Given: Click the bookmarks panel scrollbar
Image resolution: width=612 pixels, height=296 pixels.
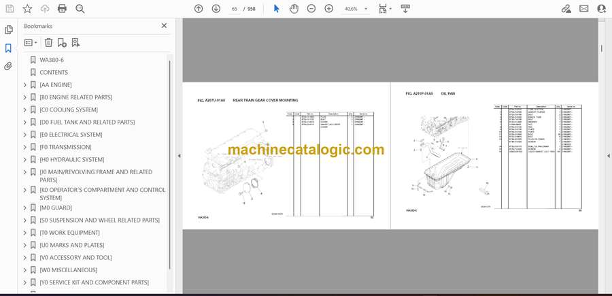Looking at the screenshot, I should [x=170, y=164].
